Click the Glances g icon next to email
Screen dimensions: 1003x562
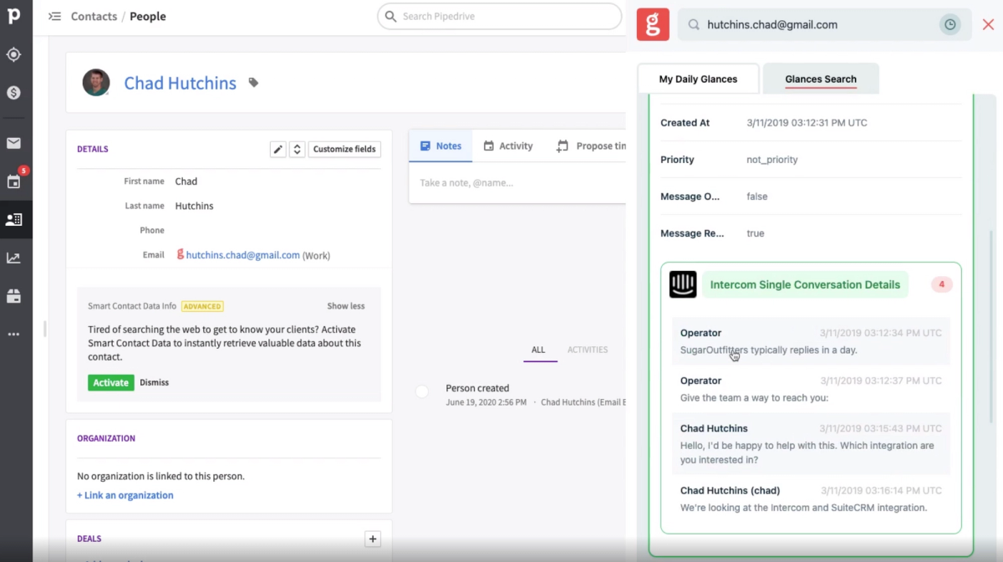pyautogui.click(x=180, y=254)
